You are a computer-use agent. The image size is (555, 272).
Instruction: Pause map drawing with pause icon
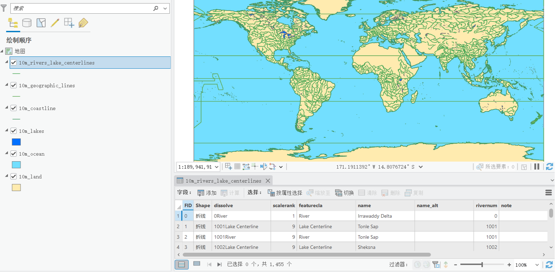537,167
